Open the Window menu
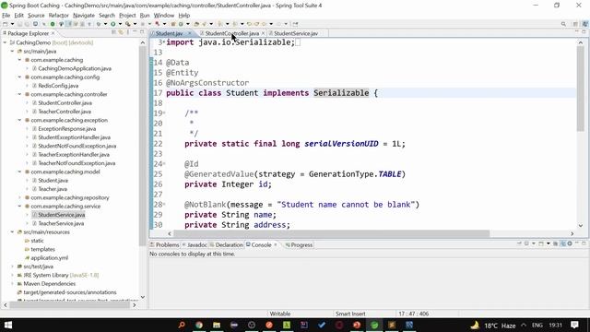 click(164, 16)
